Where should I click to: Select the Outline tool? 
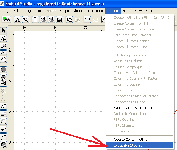4,121
